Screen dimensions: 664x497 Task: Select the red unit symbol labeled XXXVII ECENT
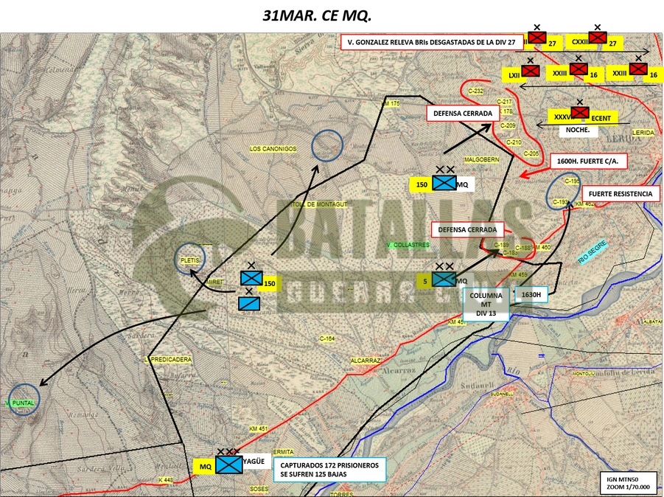point(580,112)
